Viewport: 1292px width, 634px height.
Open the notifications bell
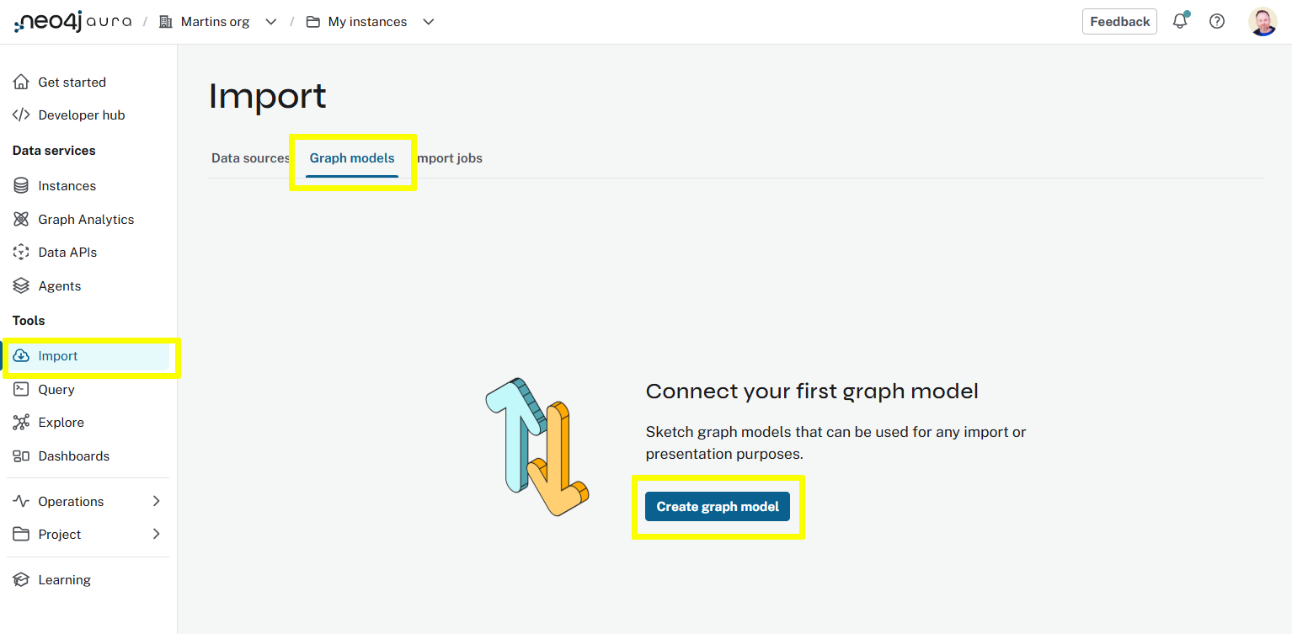1180,21
